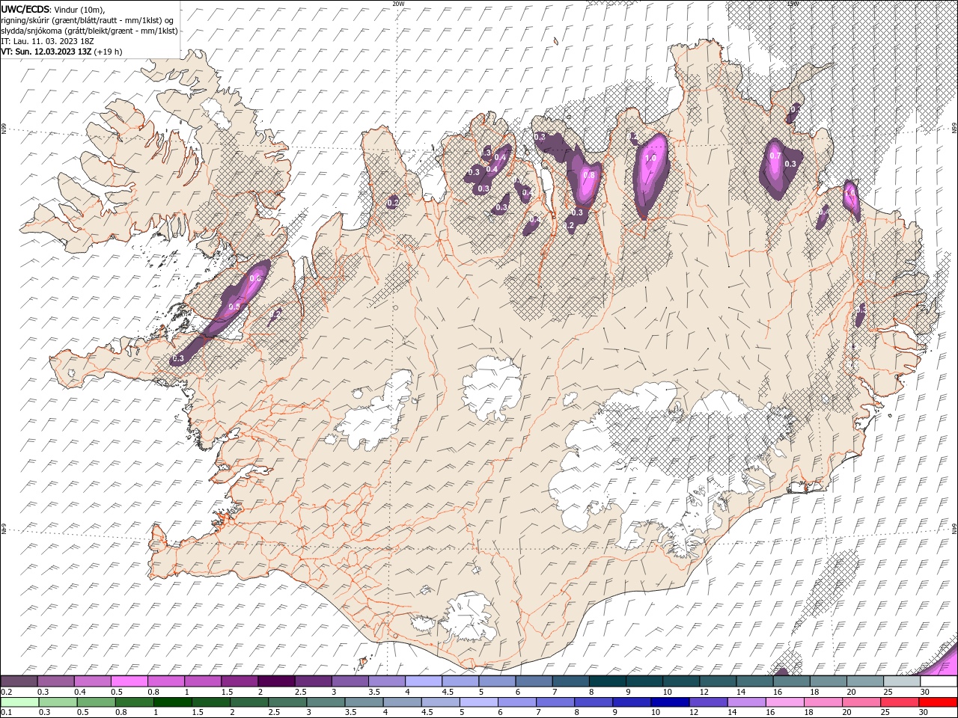958x718 pixels.
Task: Click the '(+19 h)' forecast offset text
Action: click(x=108, y=52)
